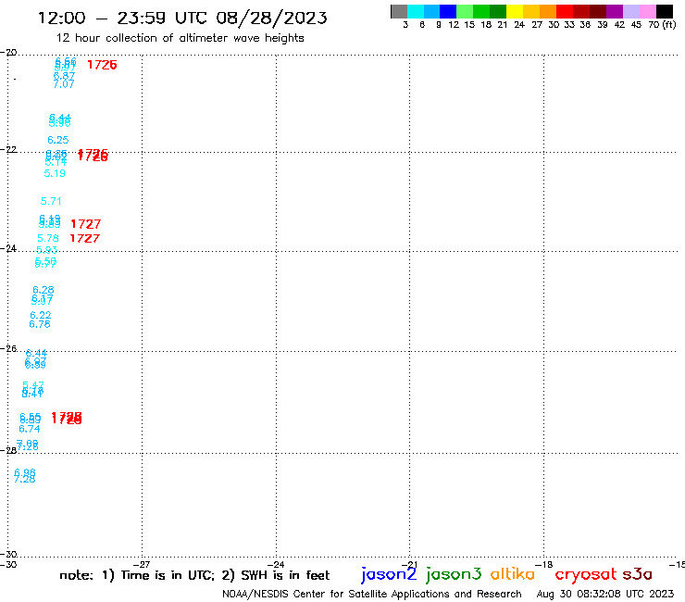Click the lavender legend swatch

630,11
